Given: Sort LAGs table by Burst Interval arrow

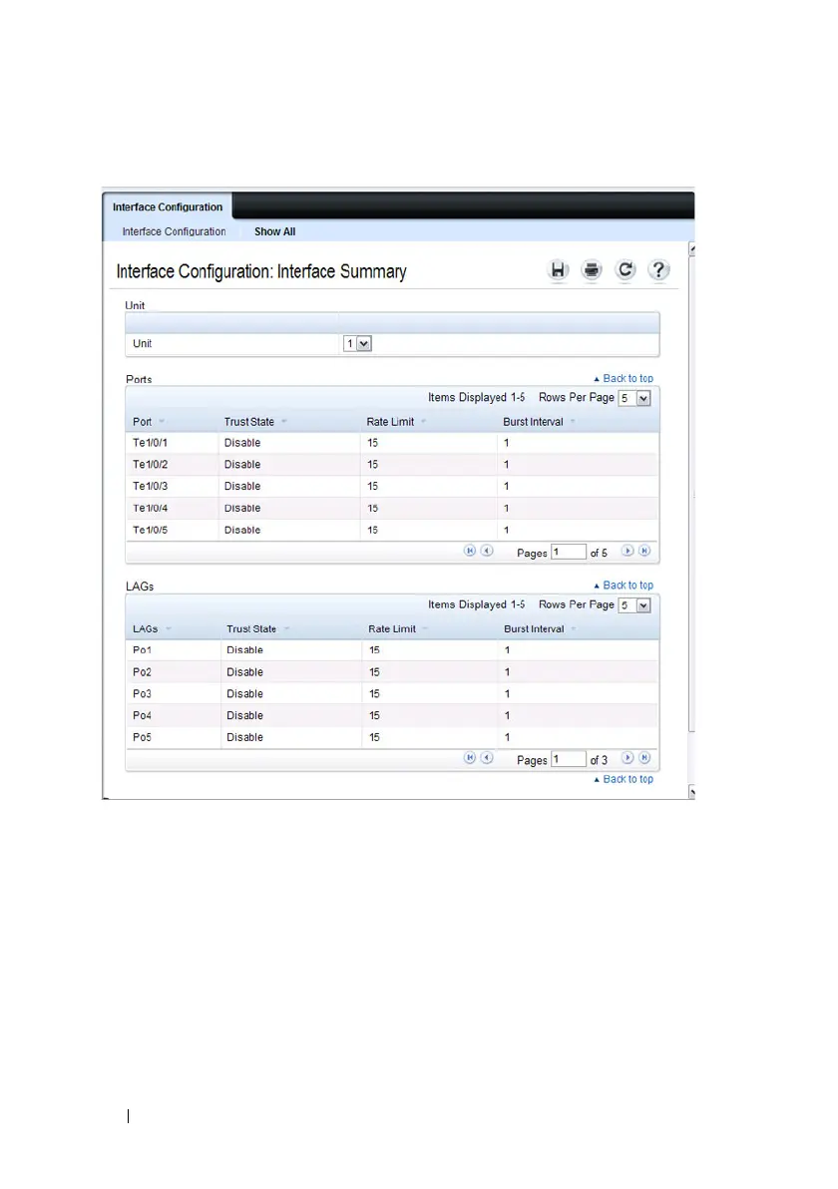Looking at the screenshot, I should coord(574,628).
